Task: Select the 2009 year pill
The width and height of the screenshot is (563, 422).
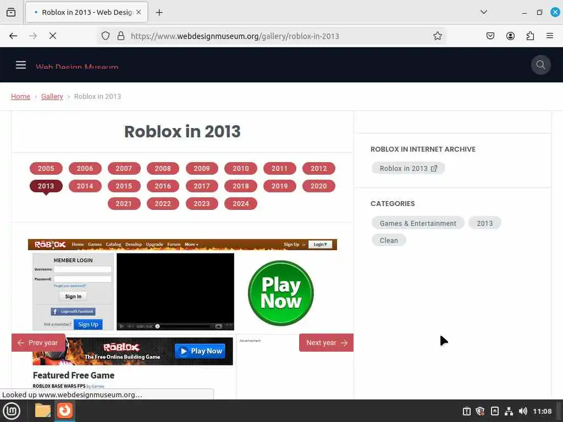Action: click(202, 168)
